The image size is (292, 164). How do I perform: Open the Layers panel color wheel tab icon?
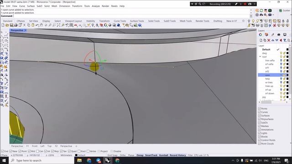[x=261, y=35]
